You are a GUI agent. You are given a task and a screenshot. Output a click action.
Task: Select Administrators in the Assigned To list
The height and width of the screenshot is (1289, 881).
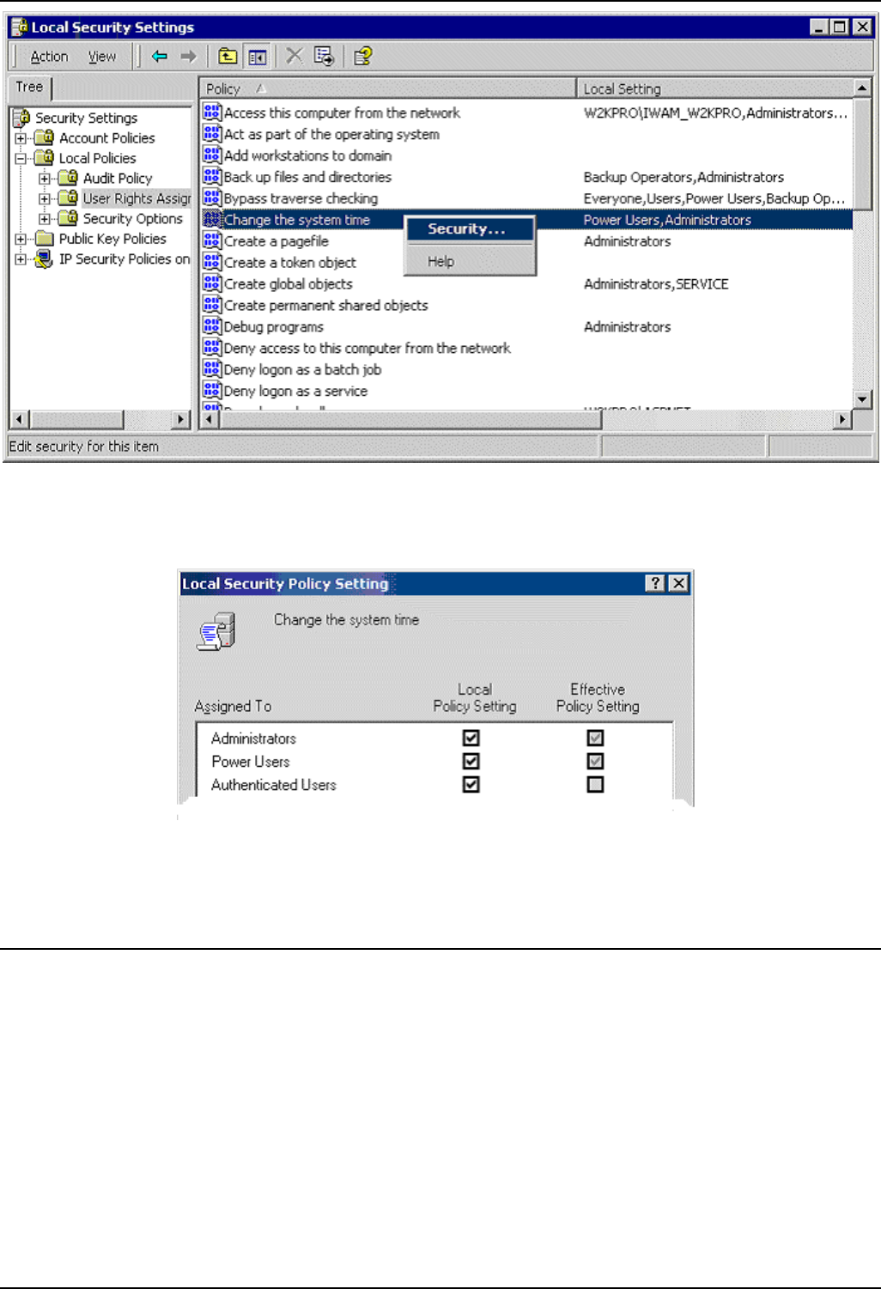pyautogui.click(x=253, y=739)
